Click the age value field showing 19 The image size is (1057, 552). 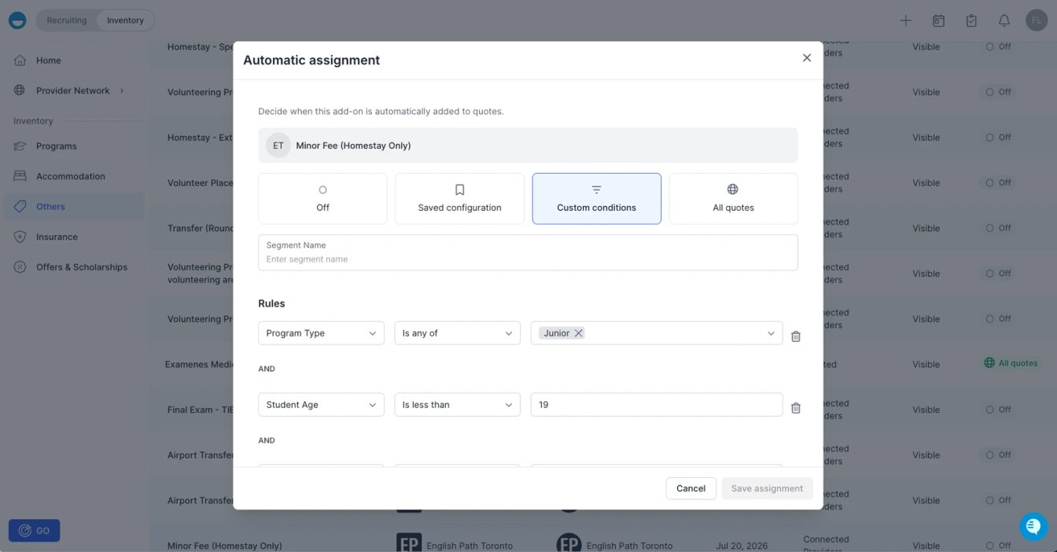coord(657,405)
